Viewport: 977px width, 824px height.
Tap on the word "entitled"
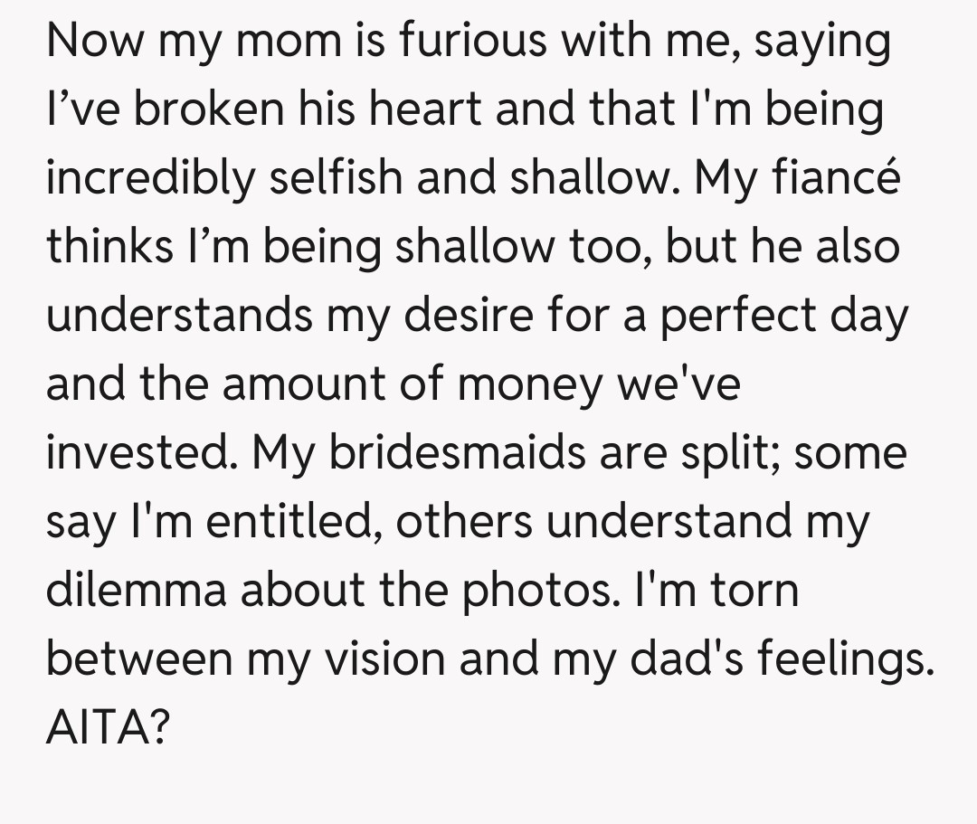click(x=286, y=523)
